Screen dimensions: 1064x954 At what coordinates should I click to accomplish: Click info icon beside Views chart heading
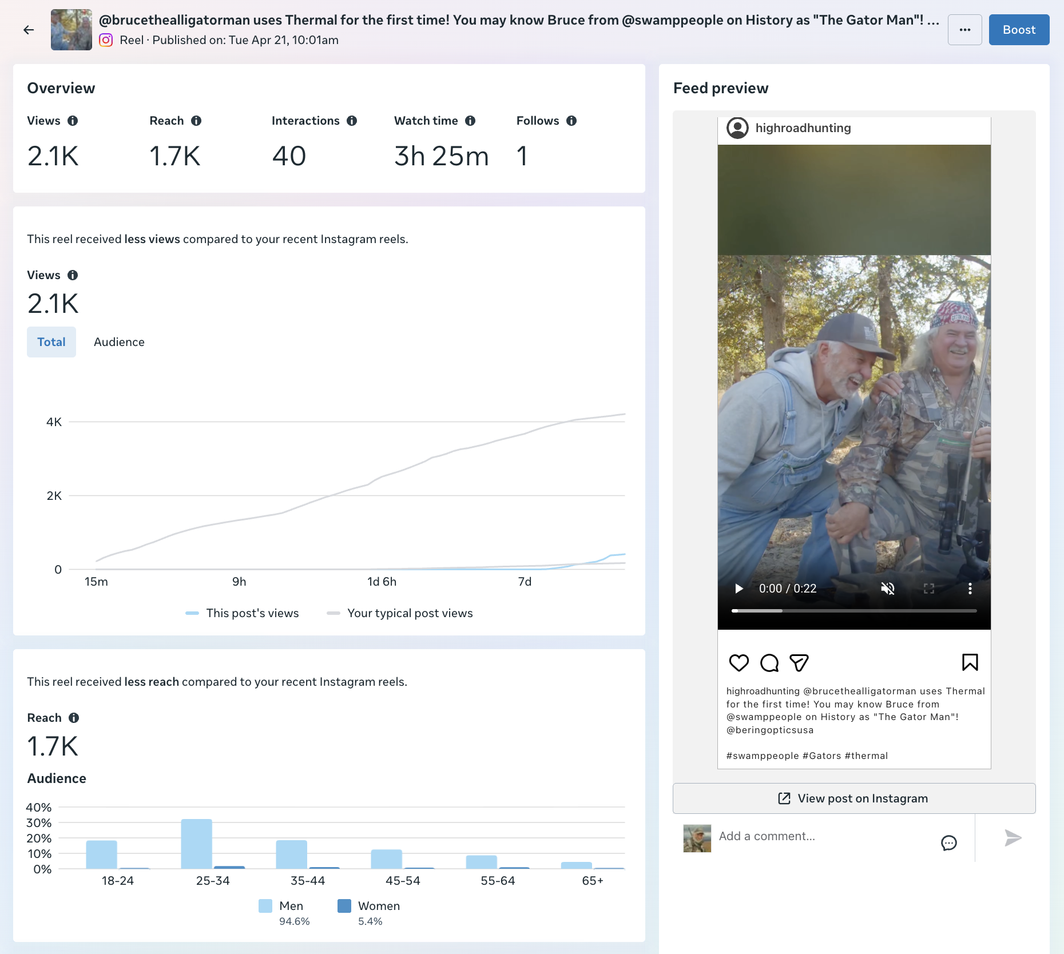pos(73,275)
